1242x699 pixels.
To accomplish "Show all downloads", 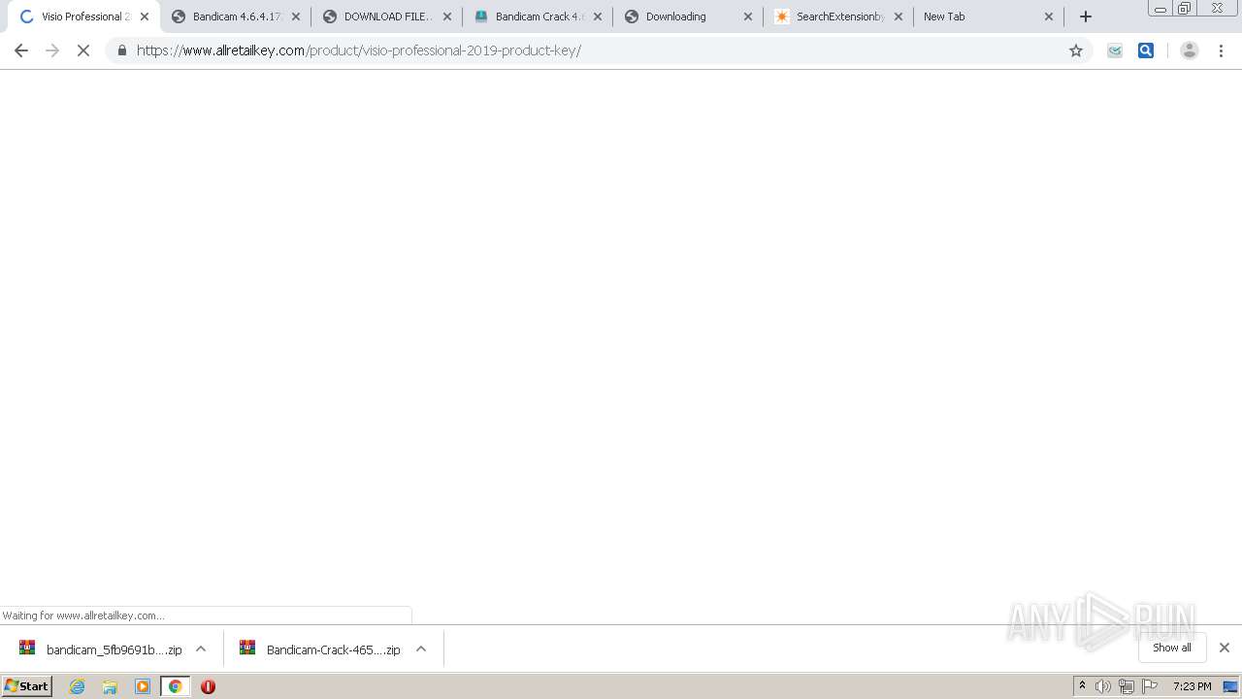I will pos(1172,648).
